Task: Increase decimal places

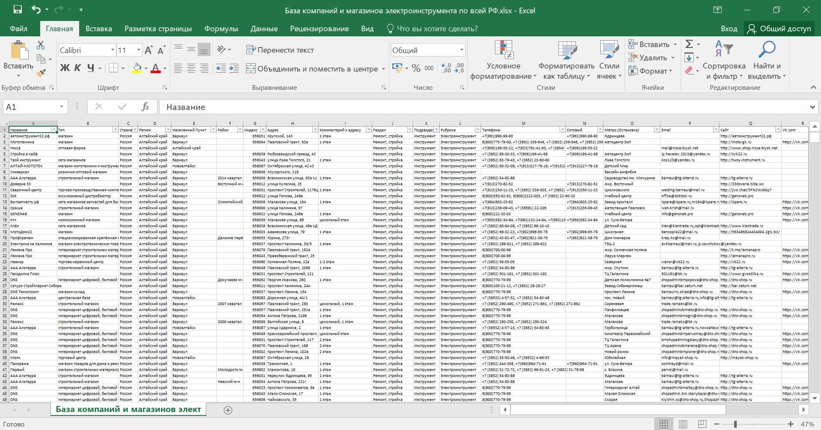Action: (446, 68)
